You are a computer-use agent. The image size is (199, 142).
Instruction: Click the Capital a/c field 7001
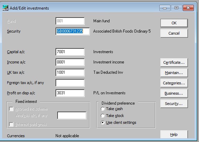(70, 52)
